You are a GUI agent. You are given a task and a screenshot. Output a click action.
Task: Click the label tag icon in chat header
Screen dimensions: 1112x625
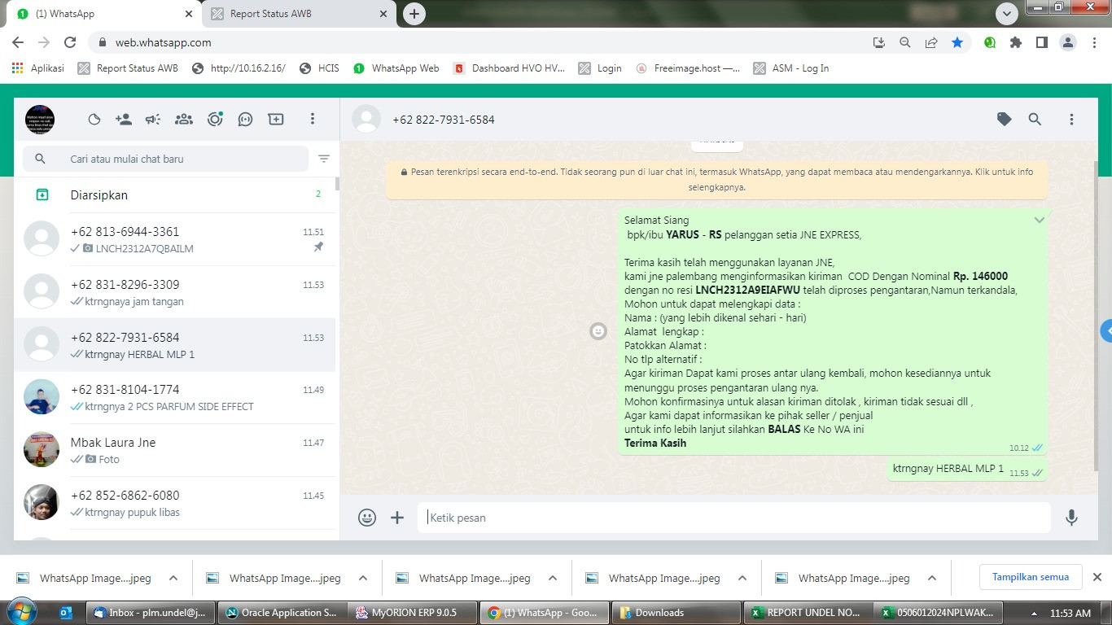[1005, 120]
